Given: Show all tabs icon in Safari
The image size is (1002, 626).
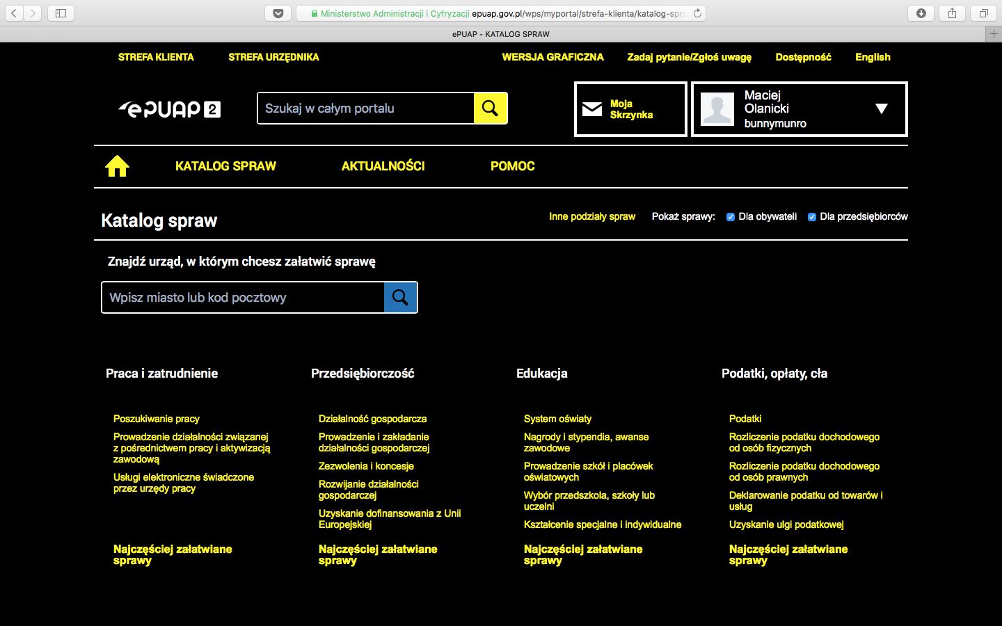Looking at the screenshot, I should point(984,13).
